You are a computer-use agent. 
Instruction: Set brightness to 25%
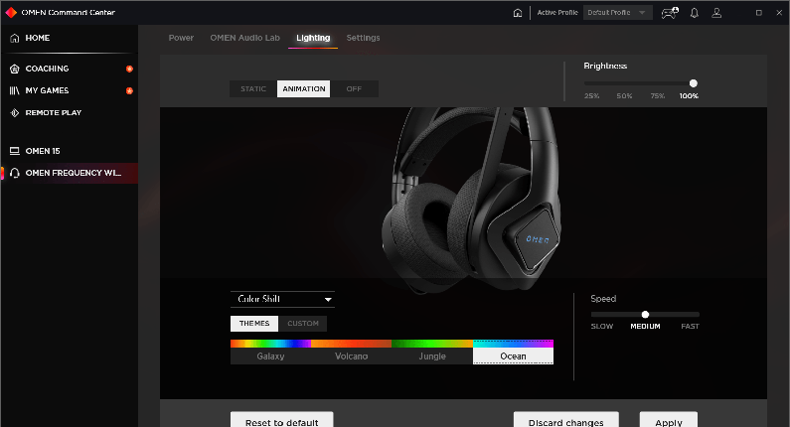[x=591, y=95]
